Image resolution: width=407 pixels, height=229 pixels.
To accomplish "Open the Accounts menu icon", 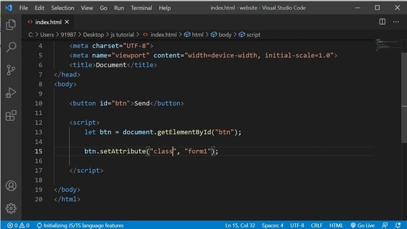I will pyautogui.click(x=11, y=186).
